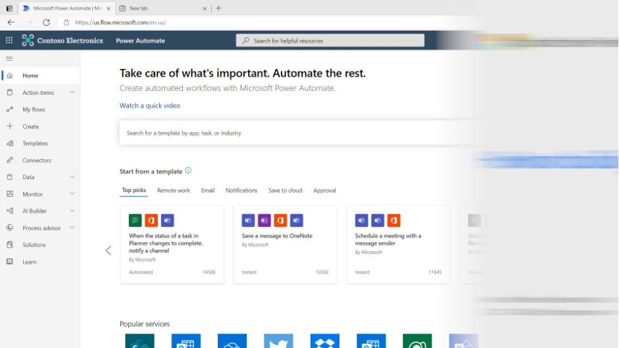Click the lock icon in address bar
This screenshot has height=348, width=619.
coord(66,22)
